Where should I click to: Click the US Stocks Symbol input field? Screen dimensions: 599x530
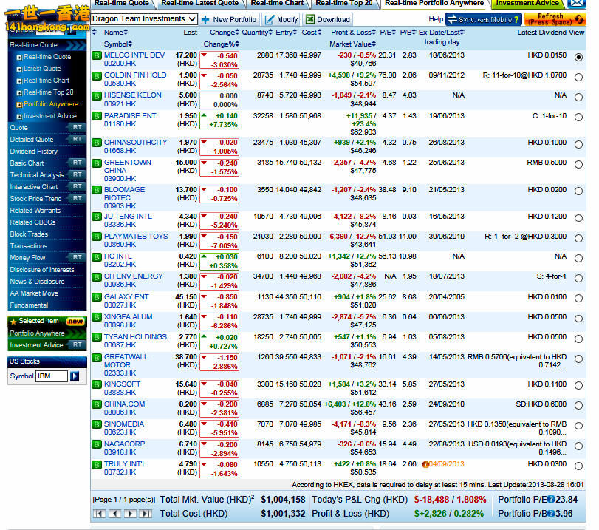pyautogui.click(x=52, y=376)
